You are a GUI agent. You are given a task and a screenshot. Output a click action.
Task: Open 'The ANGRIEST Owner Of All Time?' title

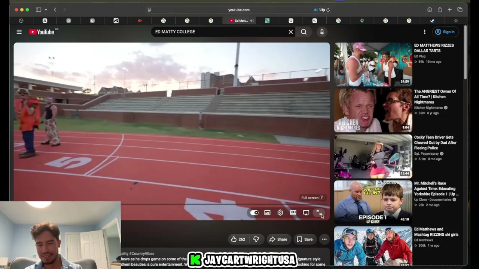(435, 97)
